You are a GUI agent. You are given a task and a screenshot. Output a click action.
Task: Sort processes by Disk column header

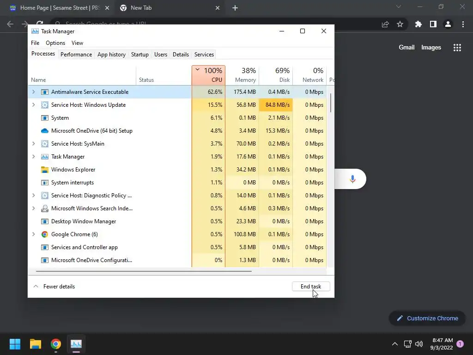[x=276, y=75]
